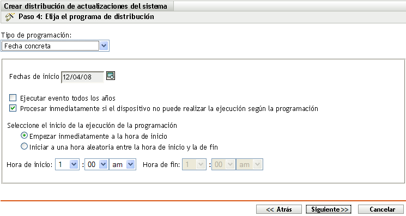Open the calendar date picker icon
Image resolution: width=406 pixels, height=216 pixels.
pyautogui.click(x=111, y=76)
